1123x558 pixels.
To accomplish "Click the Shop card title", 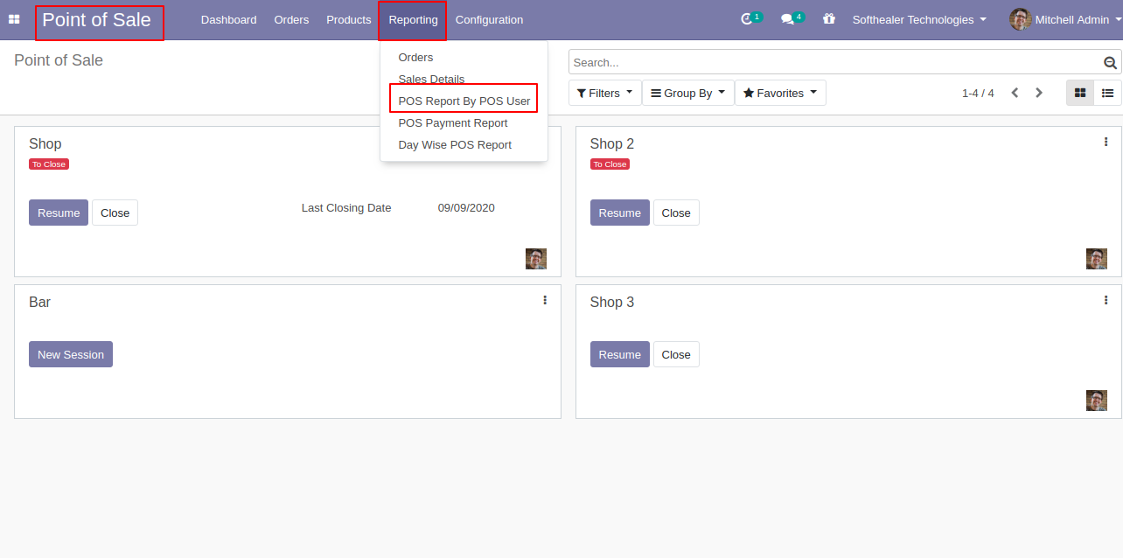I will pos(45,143).
